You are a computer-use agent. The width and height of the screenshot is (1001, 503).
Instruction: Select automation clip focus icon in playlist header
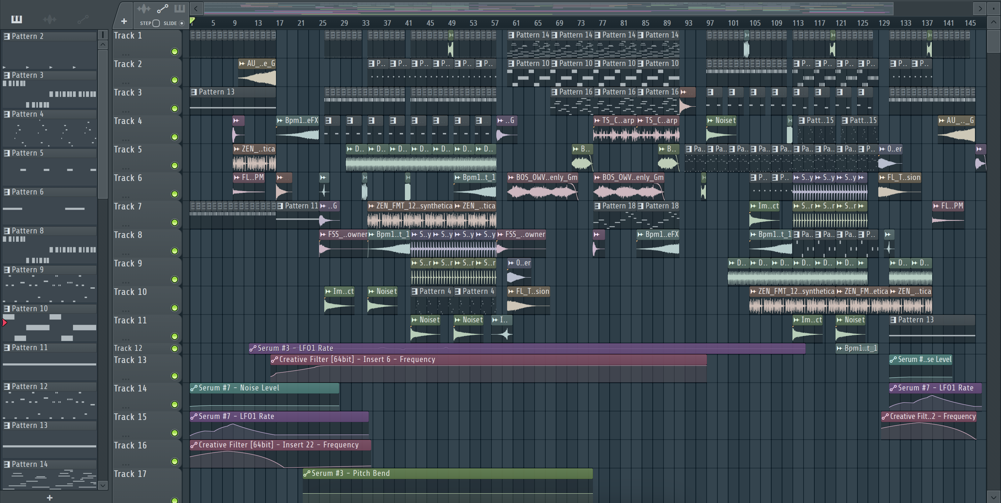[162, 8]
